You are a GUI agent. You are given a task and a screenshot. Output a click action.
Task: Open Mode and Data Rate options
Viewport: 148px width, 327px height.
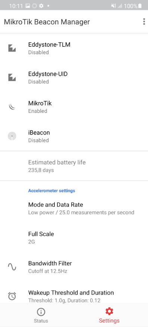coord(74,208)
